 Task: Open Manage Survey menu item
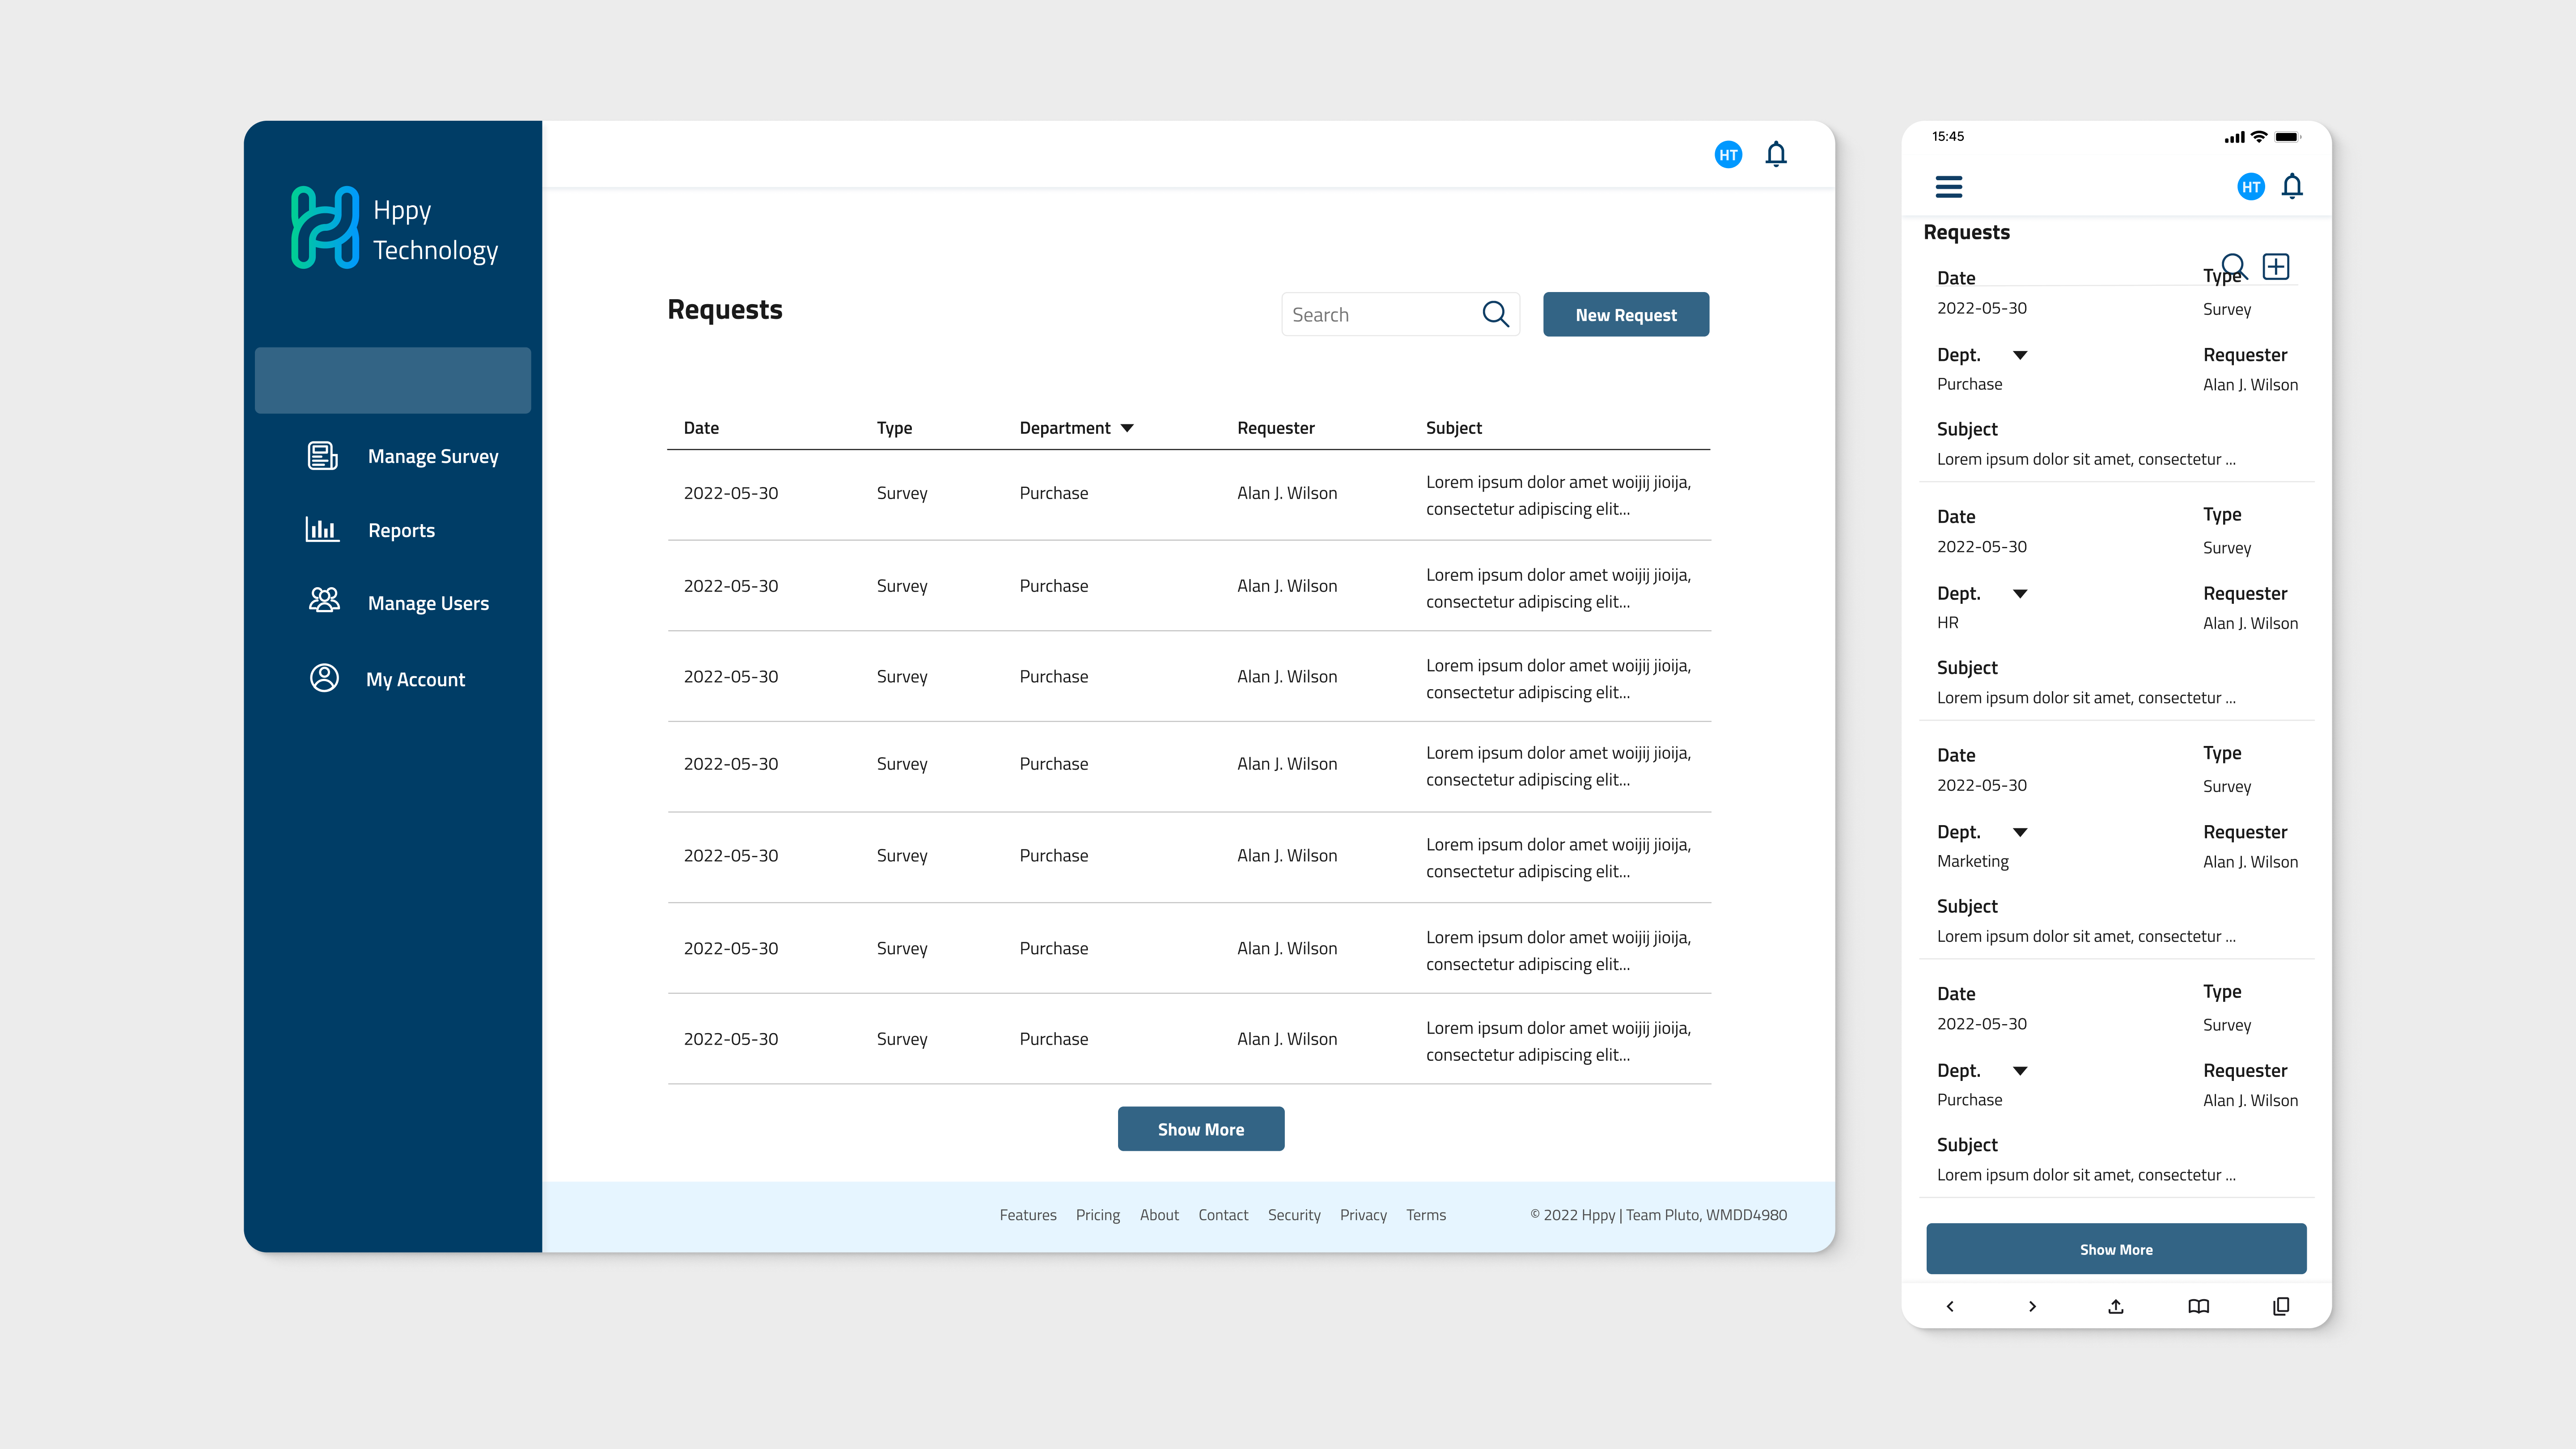[433, 456]
